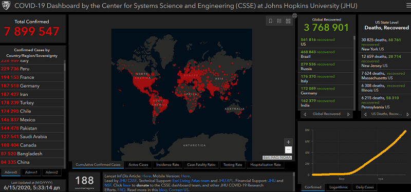Open the Lancet article 'Here' link
Viewport: 411px width, 192px height.
point(146,176)
